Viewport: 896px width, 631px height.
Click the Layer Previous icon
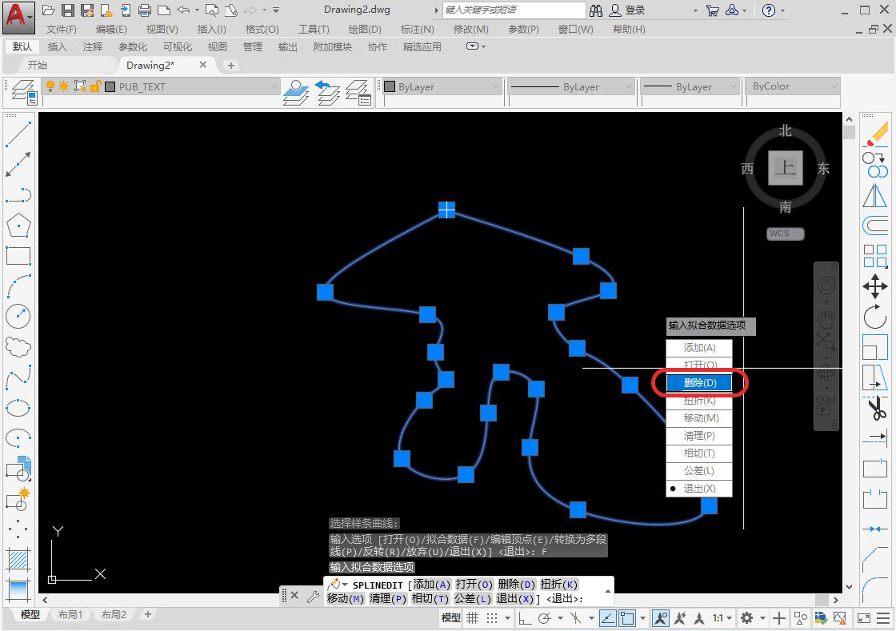tap(327, 93)
